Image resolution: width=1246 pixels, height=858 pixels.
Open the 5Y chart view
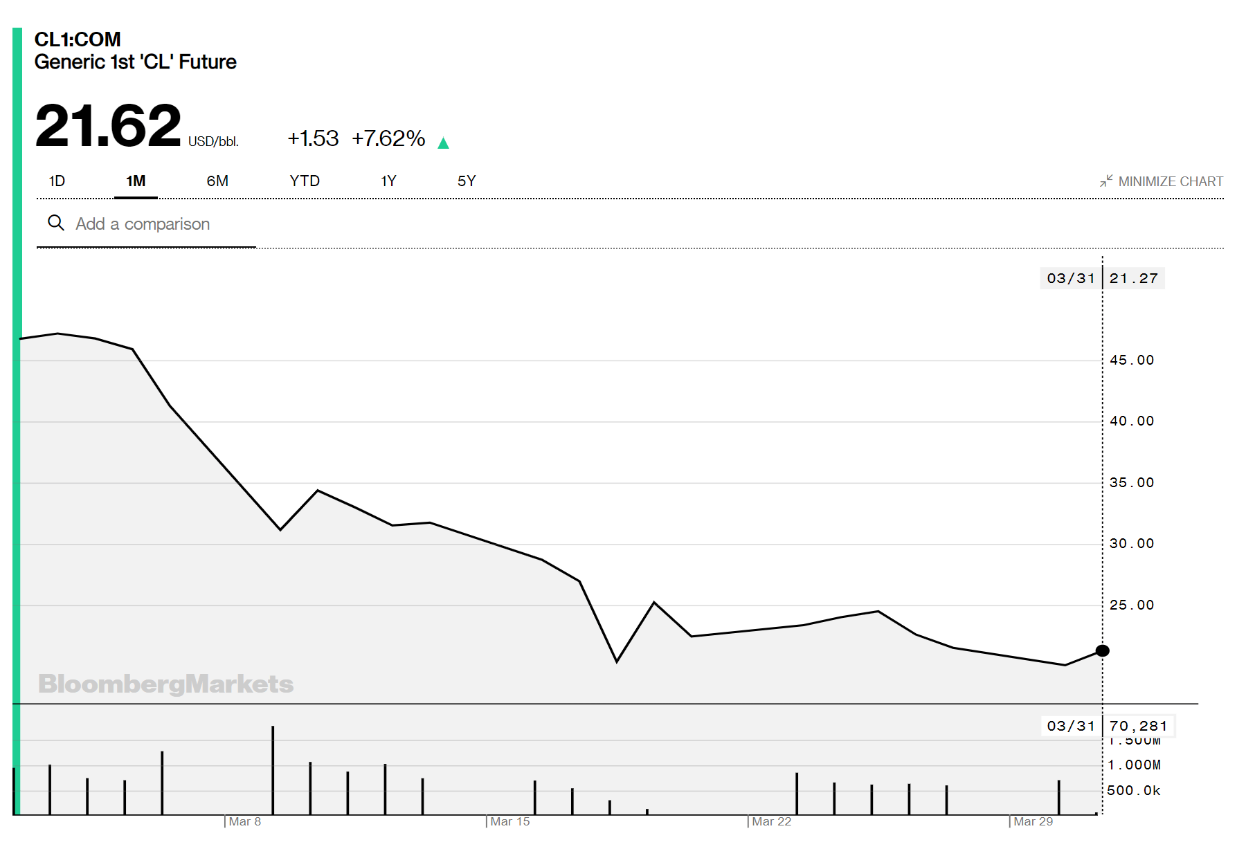click(467, 181)
